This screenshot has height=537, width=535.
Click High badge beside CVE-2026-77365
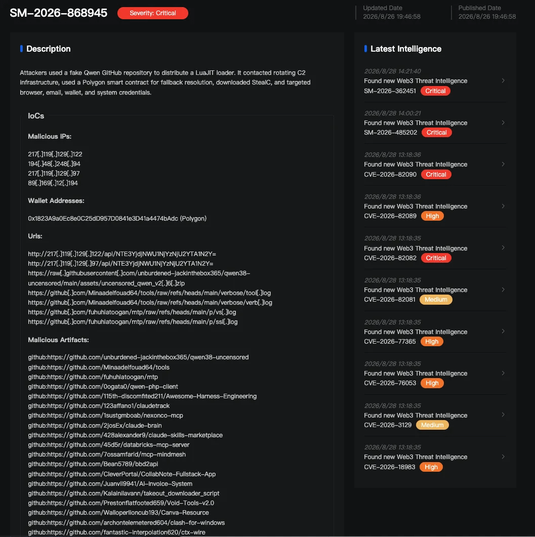[x=432, y=342]
